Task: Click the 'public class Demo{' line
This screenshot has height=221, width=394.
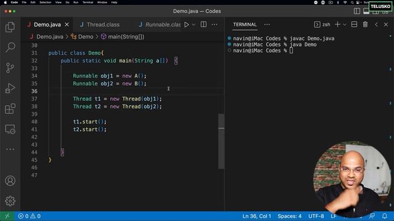Action: click(x=76, y=53)
